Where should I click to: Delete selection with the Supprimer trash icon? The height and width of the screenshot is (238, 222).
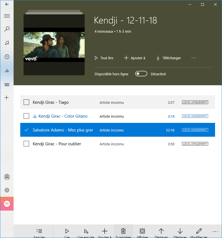(x=123, y=231)
